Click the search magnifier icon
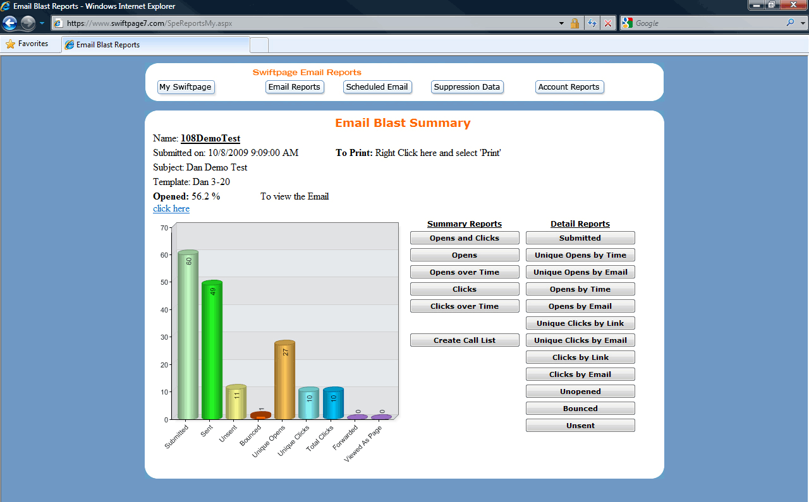 (x=791, y=23)
